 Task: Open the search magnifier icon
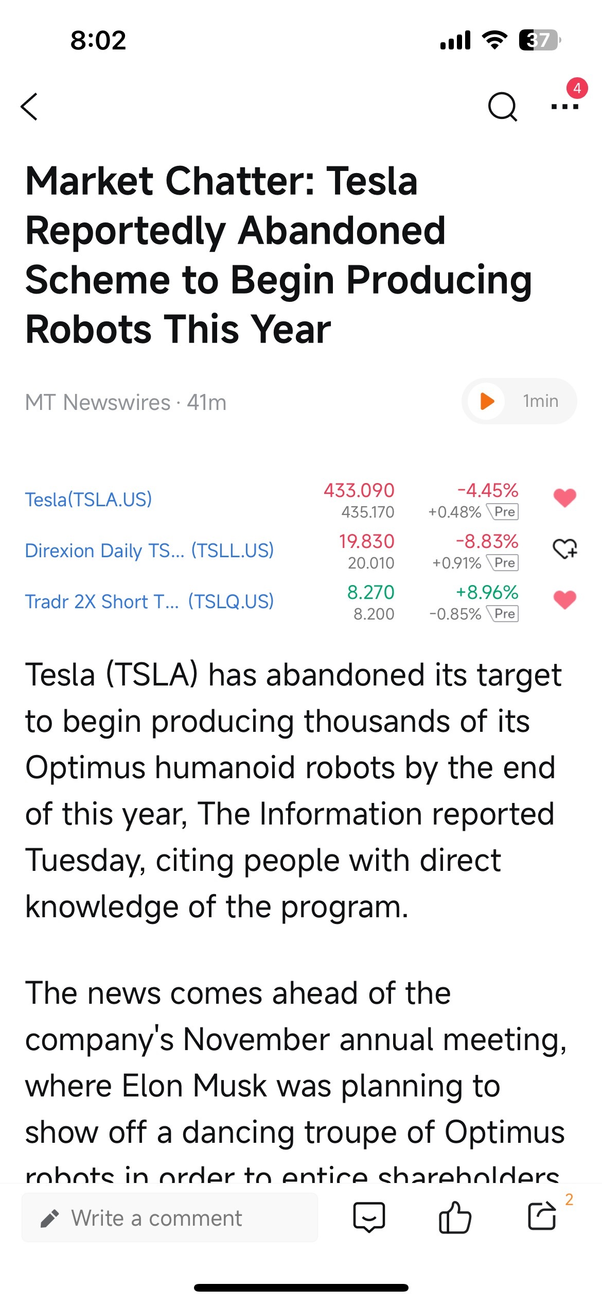tap(502, 107)
